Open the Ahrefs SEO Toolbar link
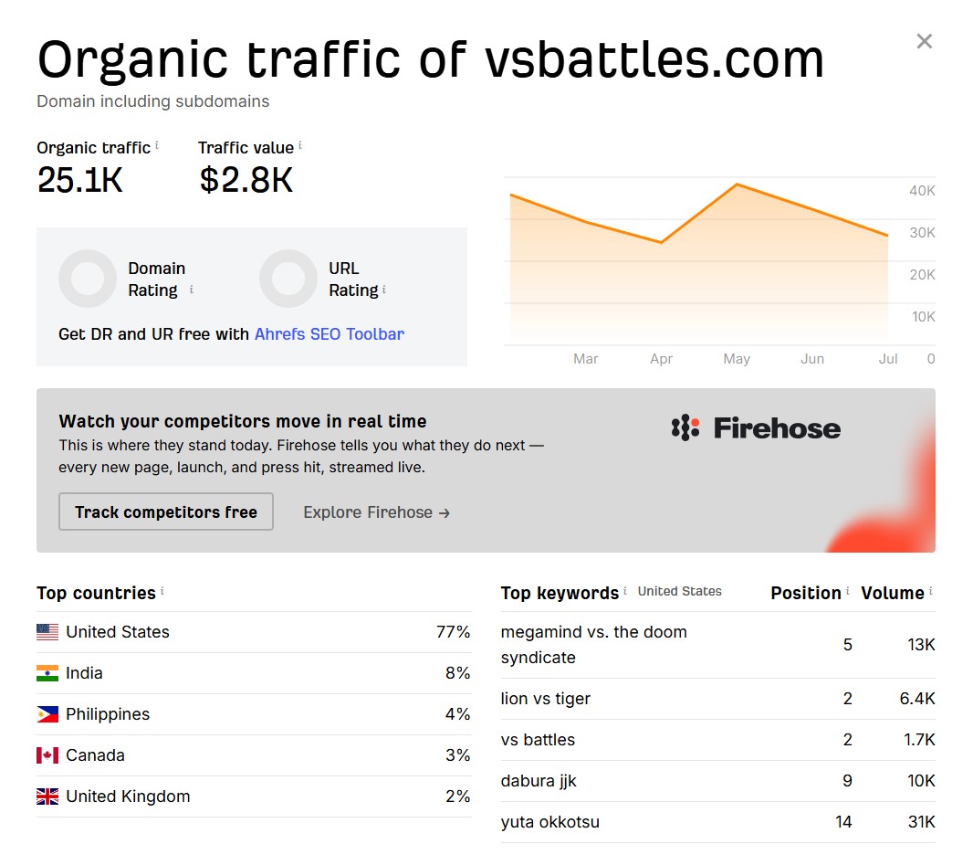 coord(330,334)
